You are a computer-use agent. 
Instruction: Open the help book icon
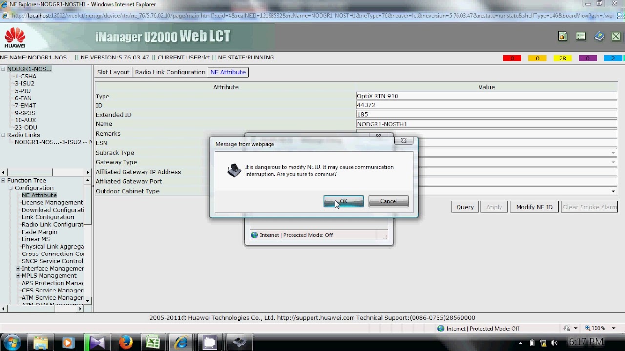tap(599, 37)
